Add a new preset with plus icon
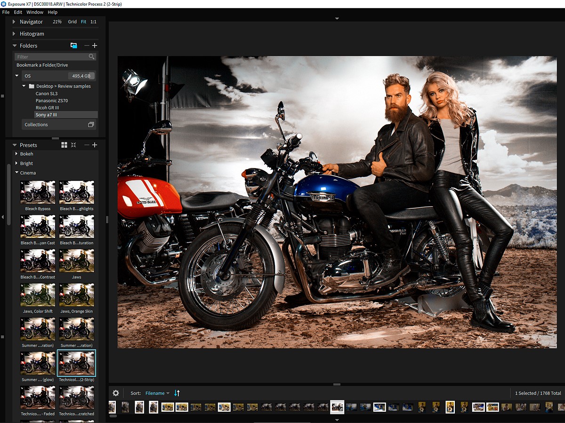The image size is (565, 423). tap(95, 145)
